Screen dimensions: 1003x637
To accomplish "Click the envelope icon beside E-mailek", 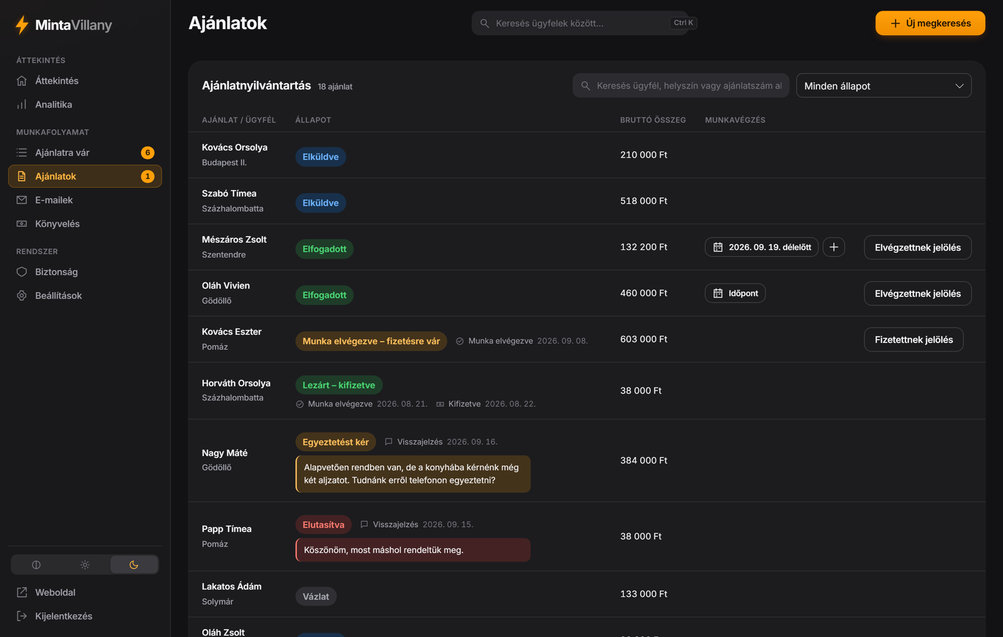I will (22, 200).
